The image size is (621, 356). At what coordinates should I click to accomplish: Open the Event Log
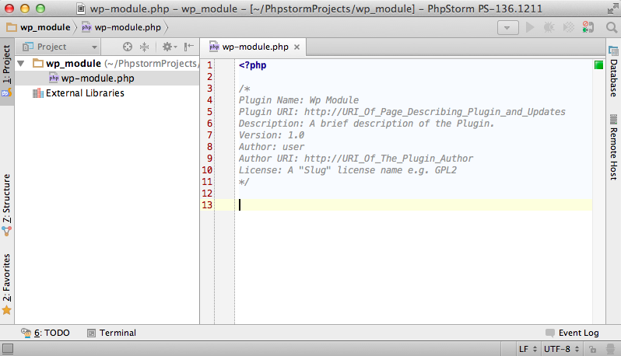point(572,333)
